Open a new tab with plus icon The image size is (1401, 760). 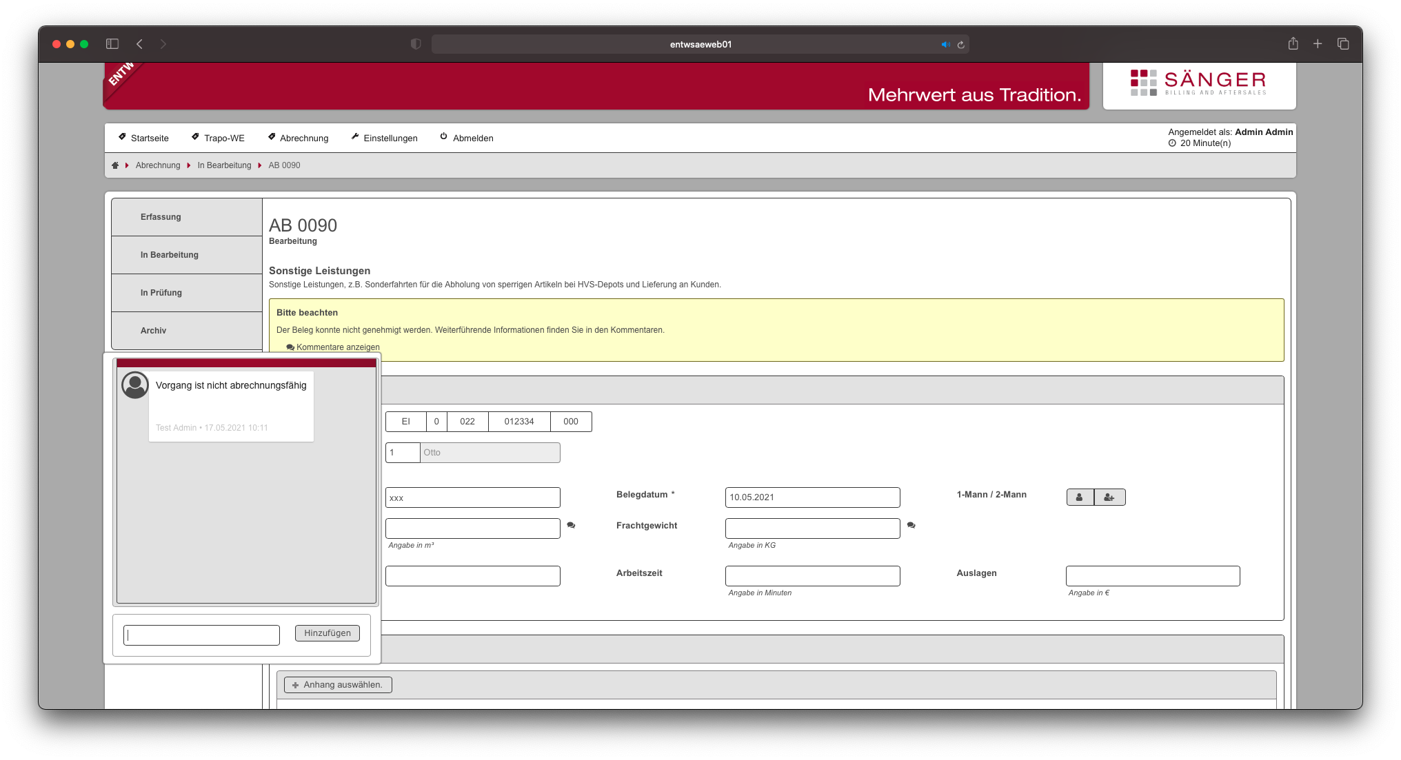[1318, 43]
